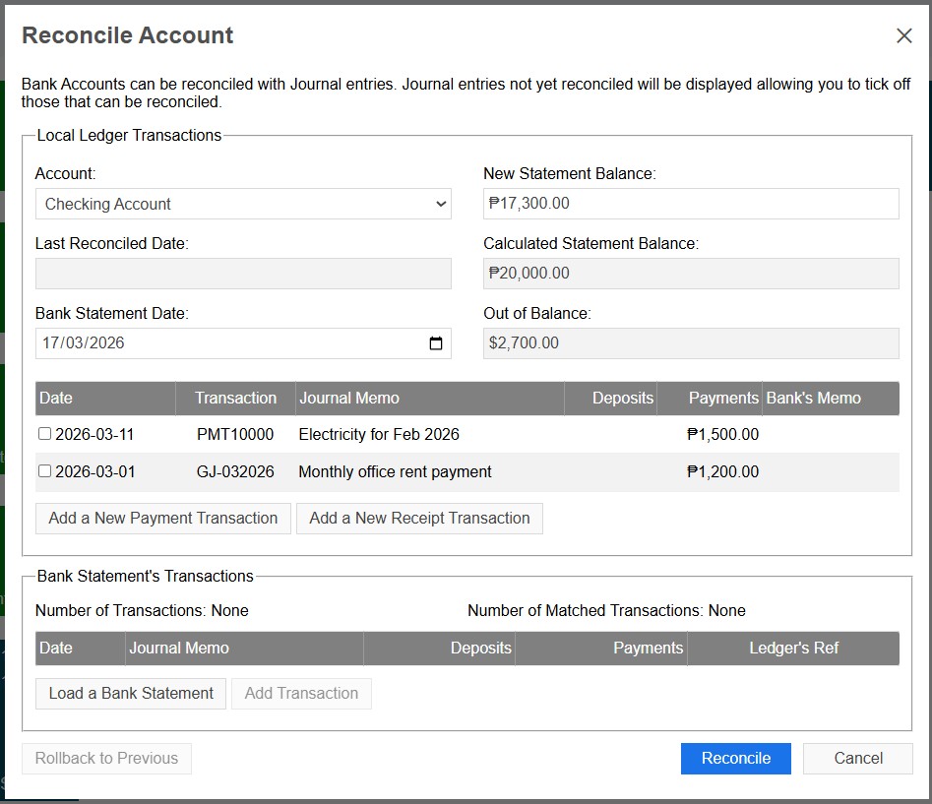
Task: Open the Account combo box arrow
Action: [442, 204]
